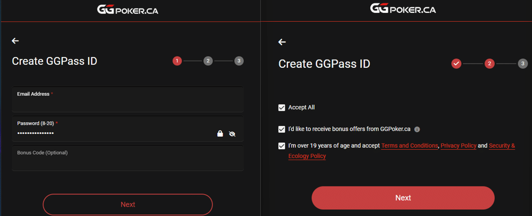Click outlined Next button in left panel
The image size is (532, 216).
point(128,205)
